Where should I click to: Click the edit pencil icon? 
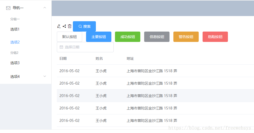pyautogui.click(x=59, y=26)
